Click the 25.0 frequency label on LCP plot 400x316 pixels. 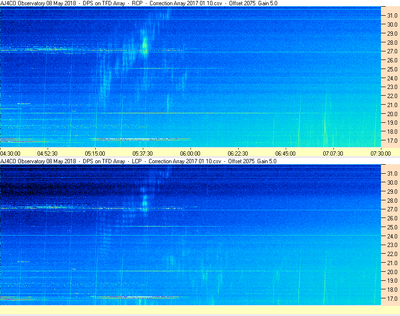pos(392,227)
